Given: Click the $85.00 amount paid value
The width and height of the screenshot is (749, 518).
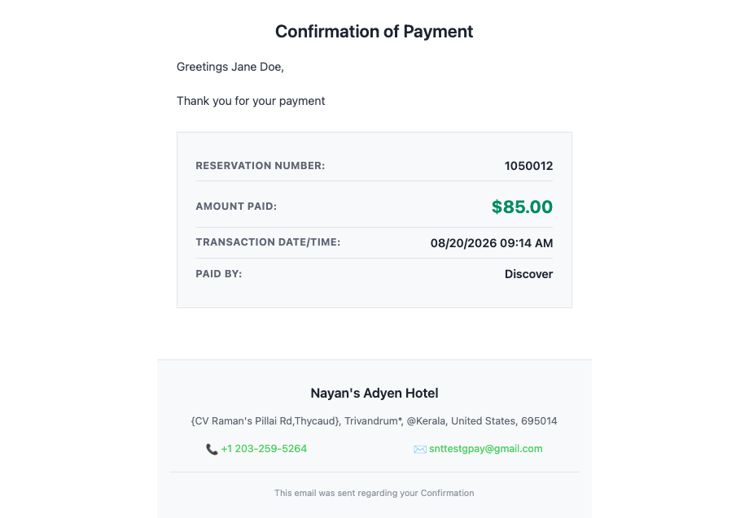Looking at the screenshot, I should coord(522,207).
